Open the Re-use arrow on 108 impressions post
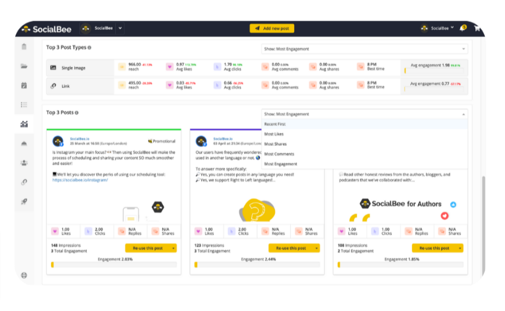The image size is (505, 311). point(460,248)
